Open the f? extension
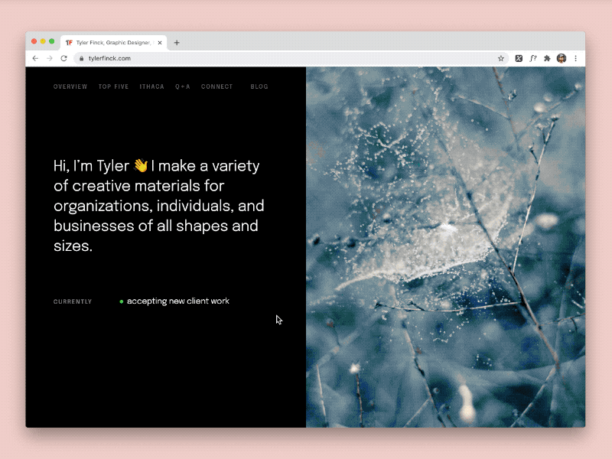The image size is (612, 459). [534, 57]
